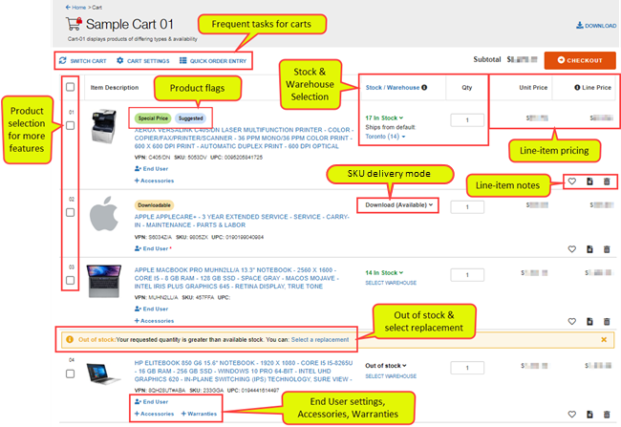The image size is (621, 427).
Task: Open the HP EliteBook 850 G6 product link
Action: tap(244, 372)
